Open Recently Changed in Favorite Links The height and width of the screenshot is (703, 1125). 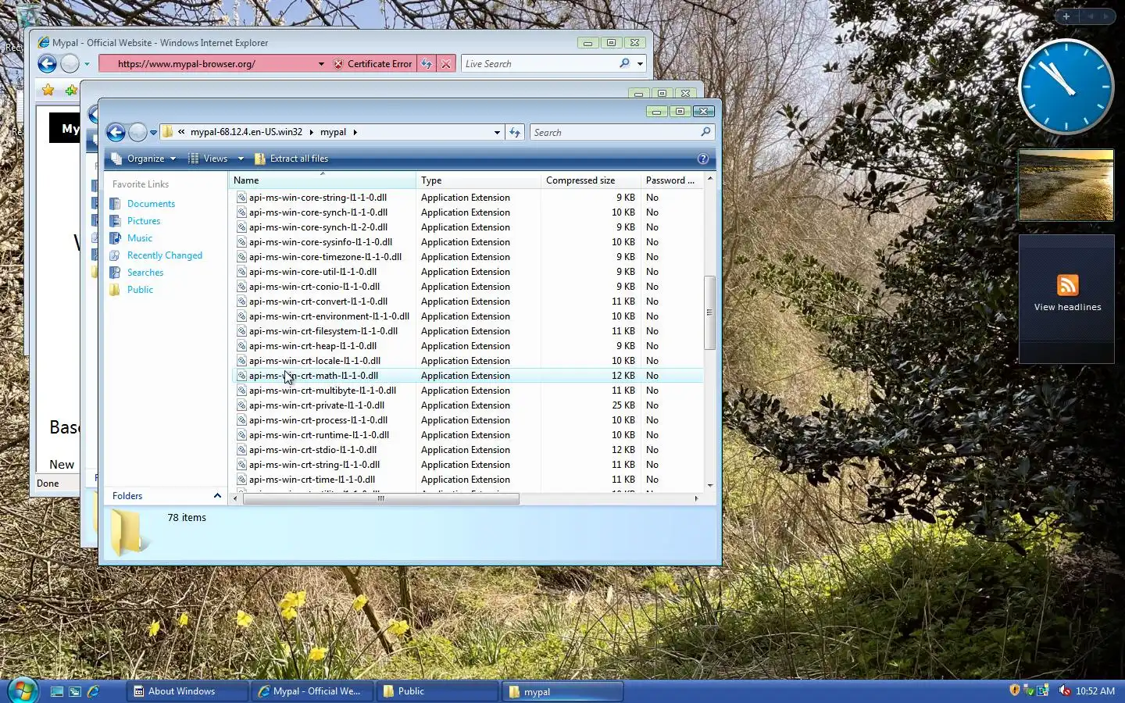[x=165, y=255]
